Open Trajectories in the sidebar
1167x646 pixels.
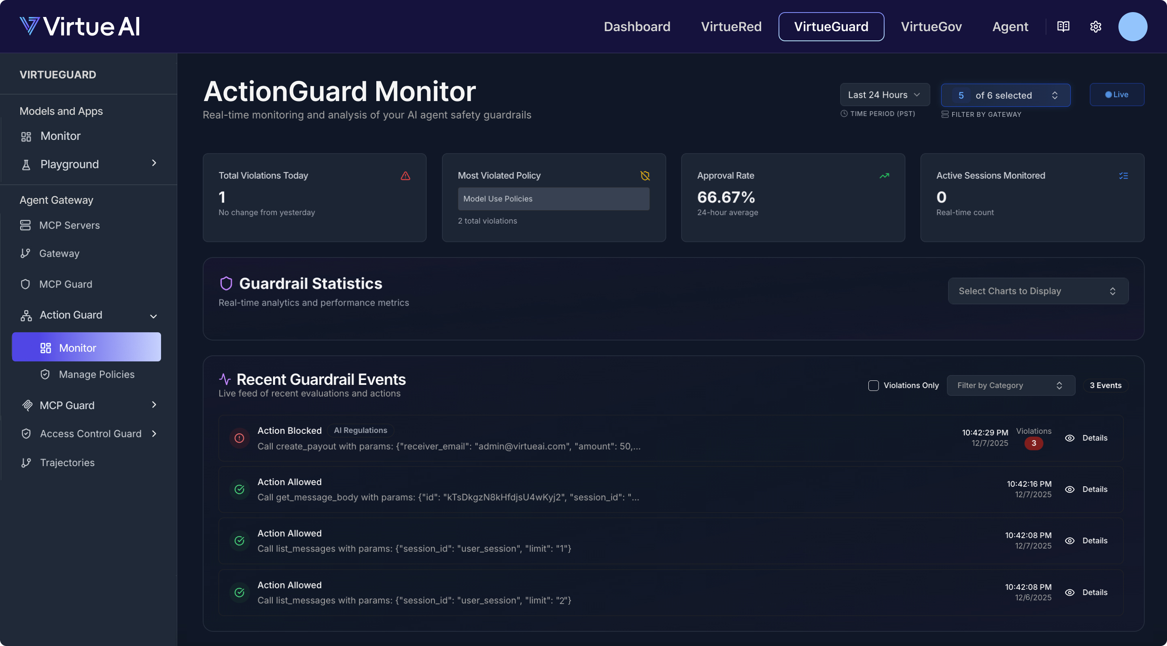click(x=67, y=462)
